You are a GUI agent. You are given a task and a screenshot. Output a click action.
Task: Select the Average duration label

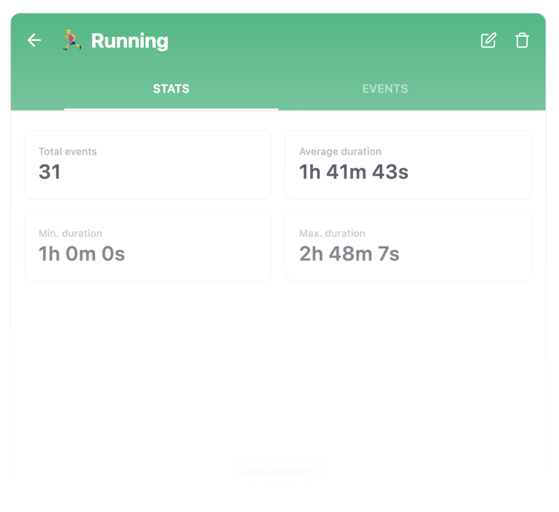[x=340, y=152]
